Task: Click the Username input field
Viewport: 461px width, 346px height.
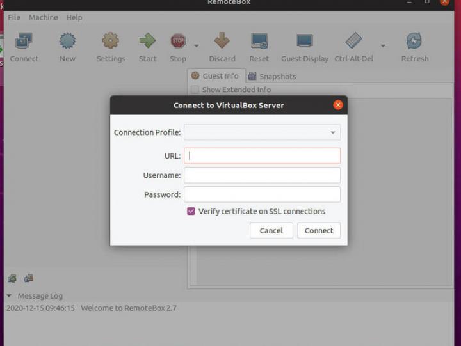Action: pos(262,175)
